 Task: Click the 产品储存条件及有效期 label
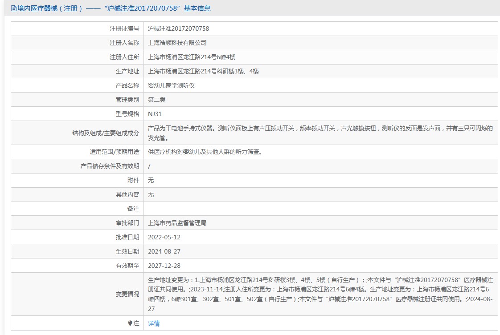[x=110, y=166]
